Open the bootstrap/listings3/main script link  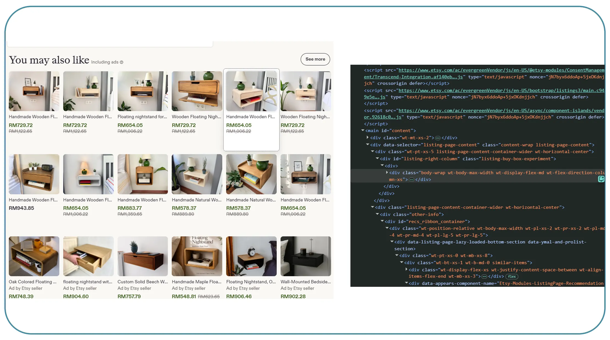click(484, 94)
